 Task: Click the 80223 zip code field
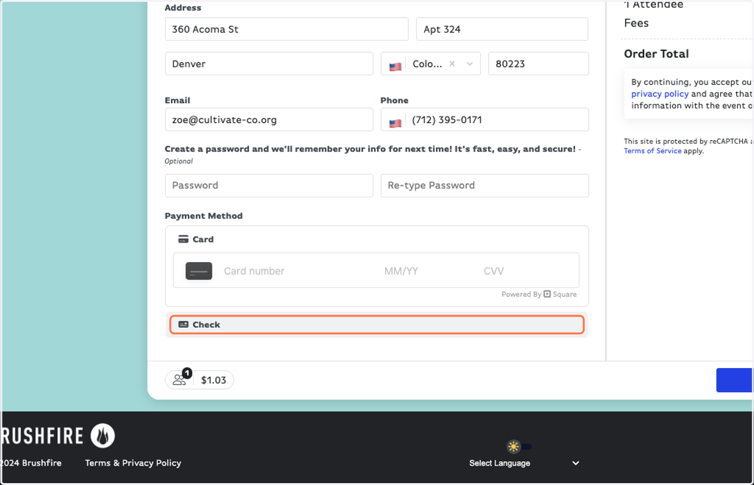538,64
